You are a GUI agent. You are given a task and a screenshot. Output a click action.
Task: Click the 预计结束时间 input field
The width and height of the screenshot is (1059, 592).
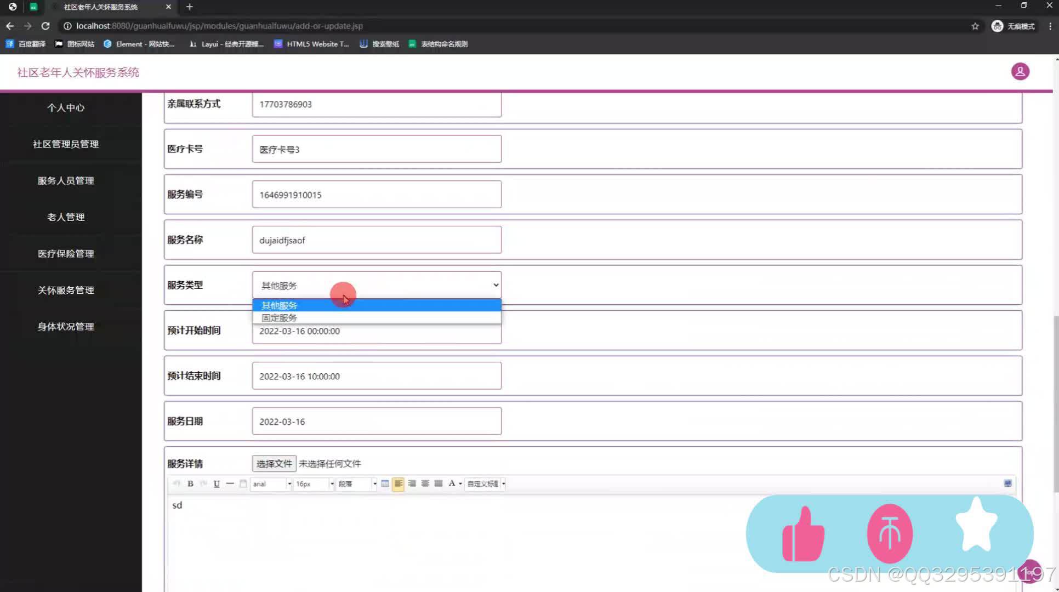click(x=377, y=376)
